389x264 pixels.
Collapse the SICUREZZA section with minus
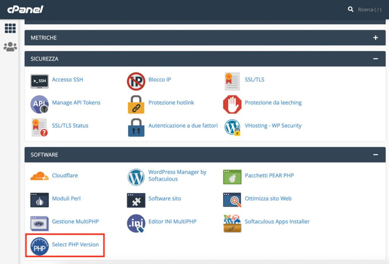point(376,59)
